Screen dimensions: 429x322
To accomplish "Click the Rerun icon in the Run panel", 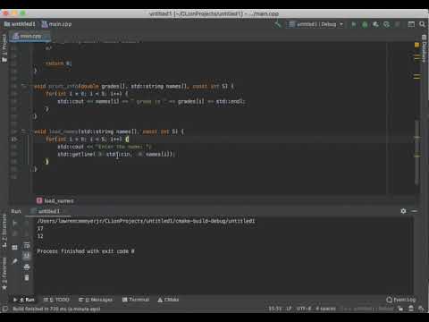I will tap(14, 223).
